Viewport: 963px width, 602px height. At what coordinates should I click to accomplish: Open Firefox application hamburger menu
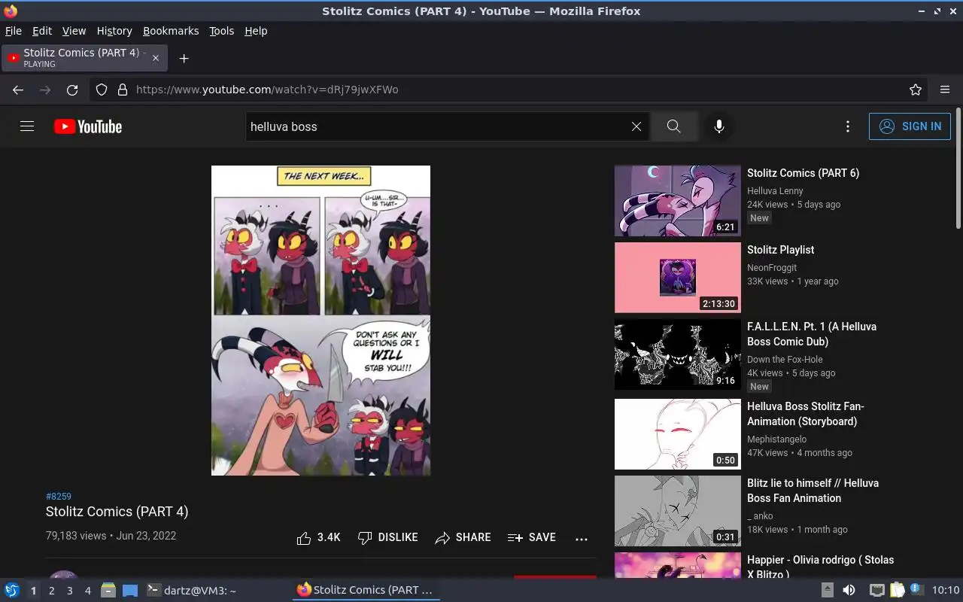point(945,90)
